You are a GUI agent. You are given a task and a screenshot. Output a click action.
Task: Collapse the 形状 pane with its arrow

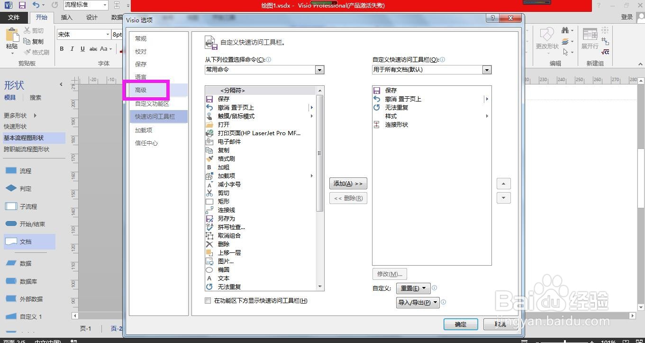[61, 84]
